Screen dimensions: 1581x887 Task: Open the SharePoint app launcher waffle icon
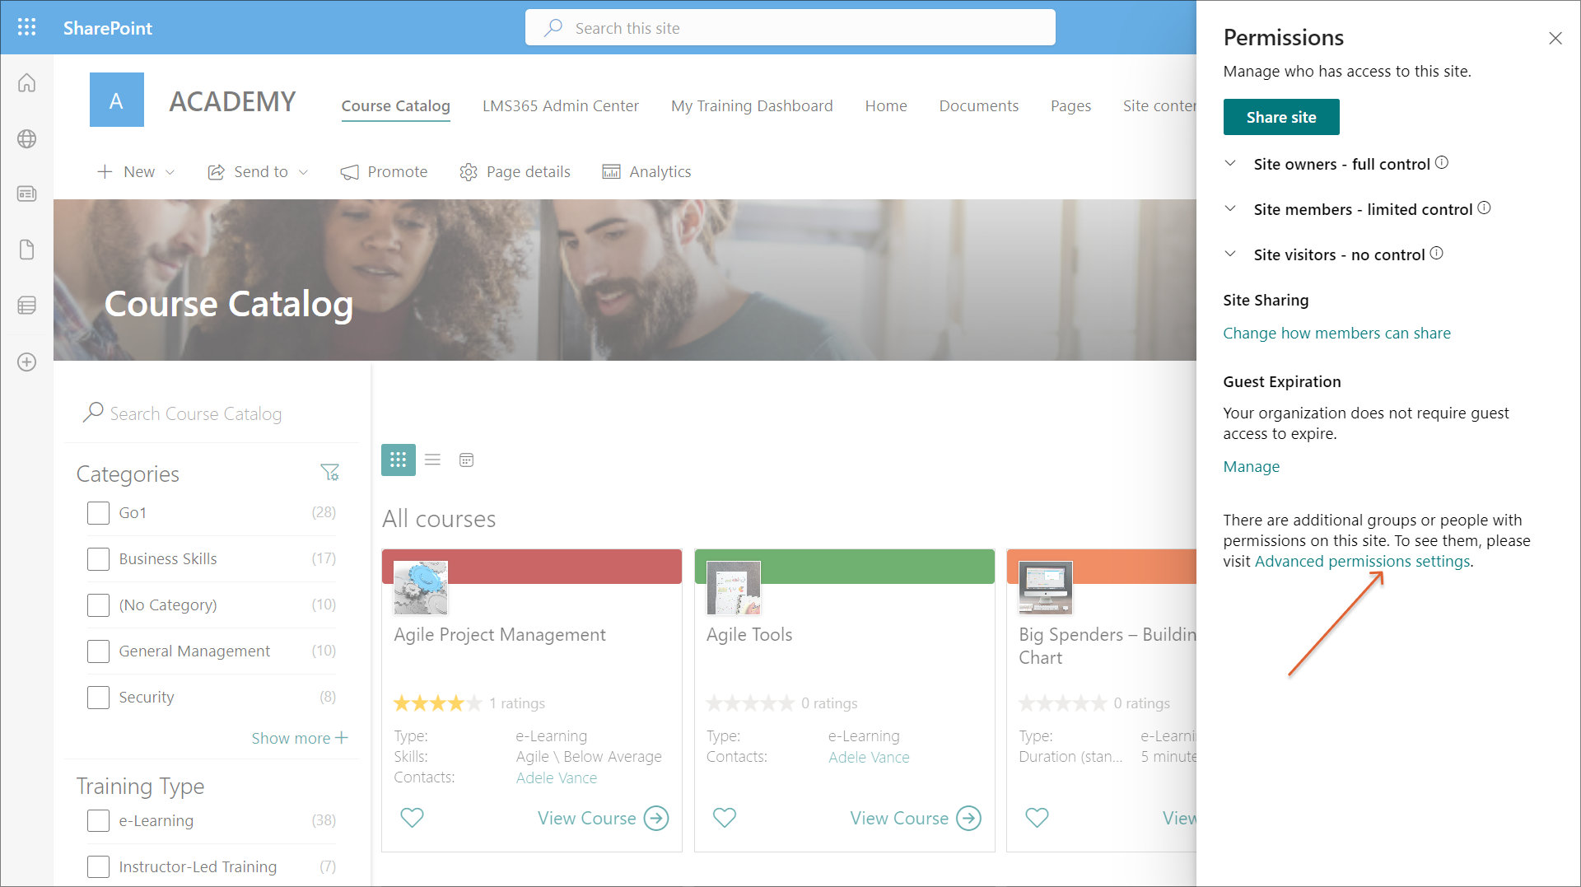click(x=26, y=27)
